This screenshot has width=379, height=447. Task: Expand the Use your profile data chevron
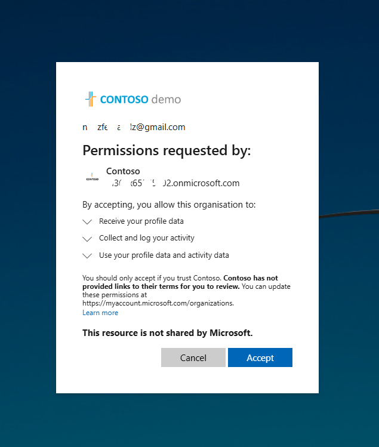pos(87,255)
